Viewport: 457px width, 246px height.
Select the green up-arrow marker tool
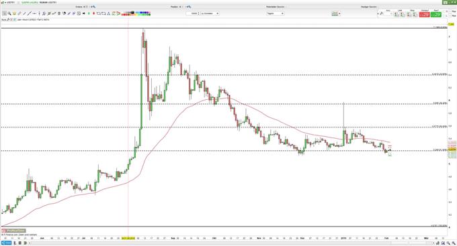click(89, 13)
